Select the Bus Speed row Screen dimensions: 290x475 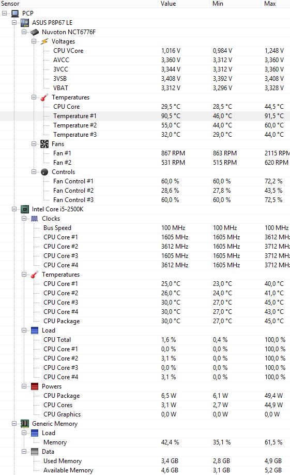coord(145,228)
